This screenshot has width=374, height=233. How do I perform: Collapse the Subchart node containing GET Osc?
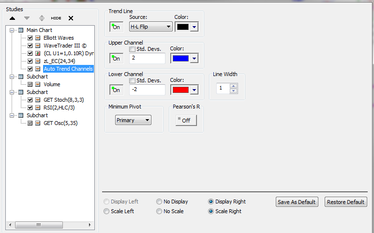pos(12,115)
